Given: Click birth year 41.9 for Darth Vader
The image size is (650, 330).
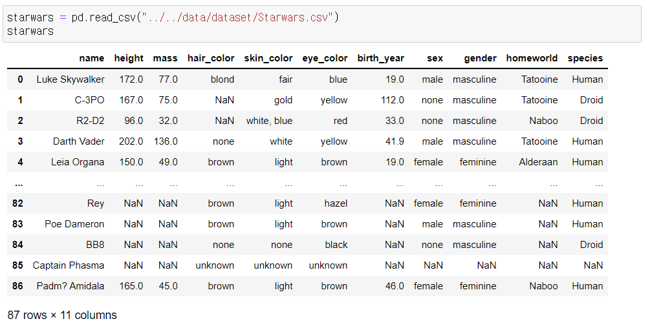Looking at the screenshot, I should coord(395,141).
